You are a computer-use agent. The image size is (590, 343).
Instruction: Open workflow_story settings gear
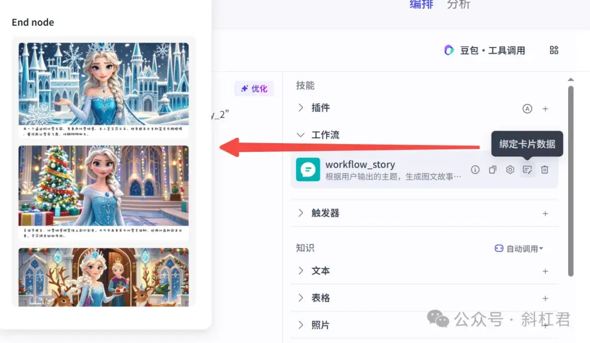[510, 170]
